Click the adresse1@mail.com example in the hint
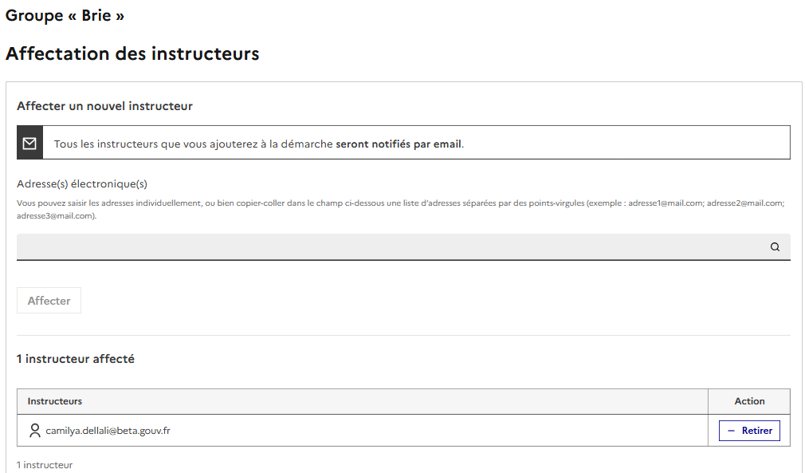Viewport: 805px width, 473px height. click(666, 203)
